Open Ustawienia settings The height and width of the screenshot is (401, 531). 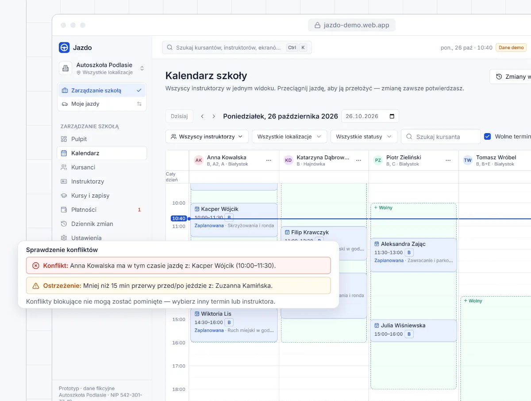tap(102, 237)
